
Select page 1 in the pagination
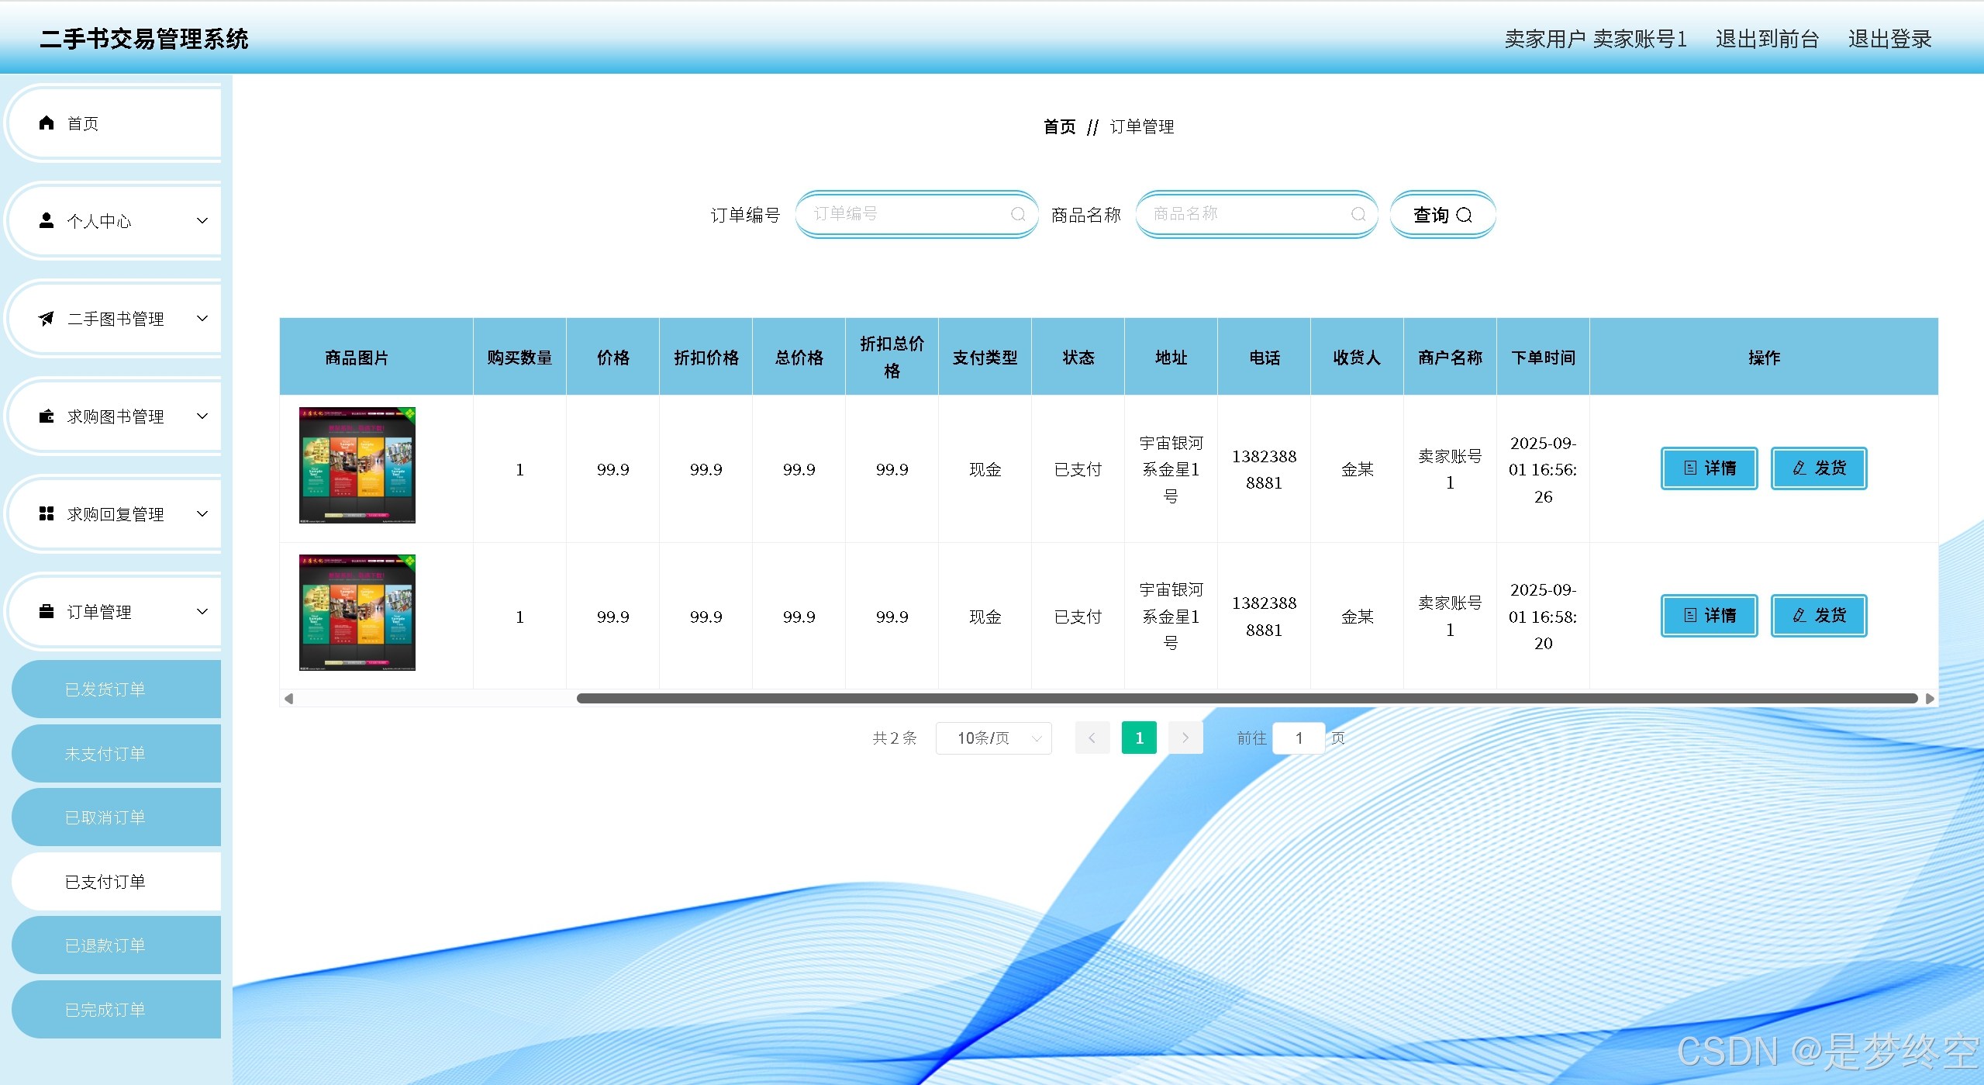pos(1139,738)
